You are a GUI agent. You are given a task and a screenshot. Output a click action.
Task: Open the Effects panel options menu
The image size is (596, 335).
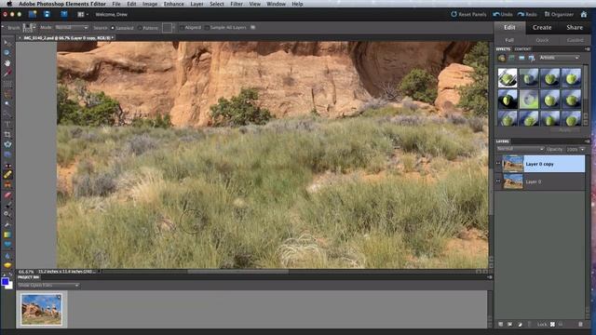pos(587,49)
